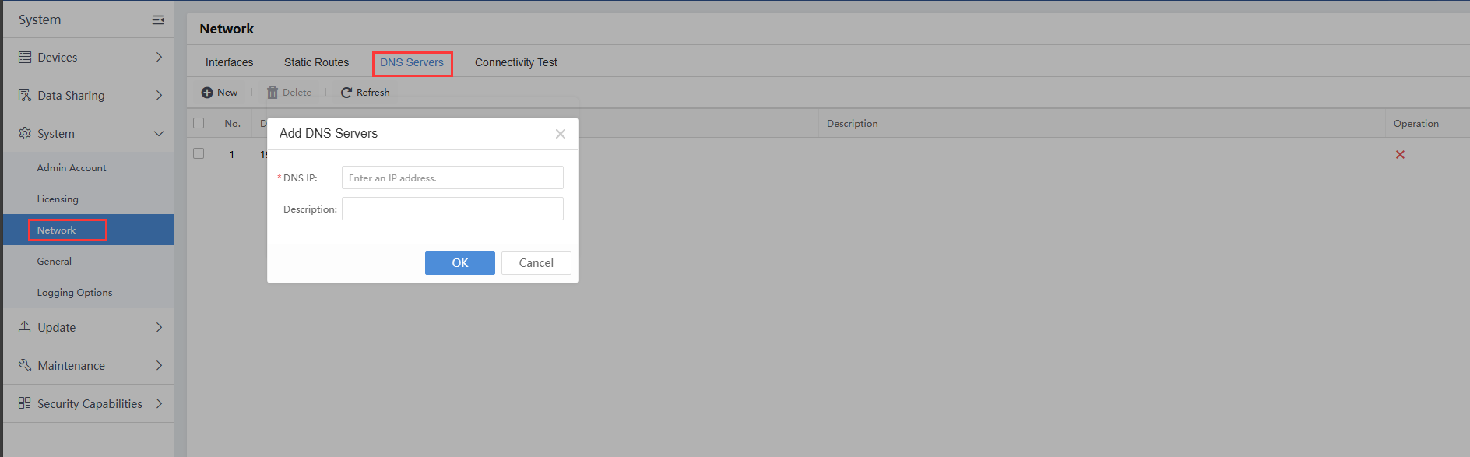
Task: Click the Operation column header
Action: click(1416, 123)
